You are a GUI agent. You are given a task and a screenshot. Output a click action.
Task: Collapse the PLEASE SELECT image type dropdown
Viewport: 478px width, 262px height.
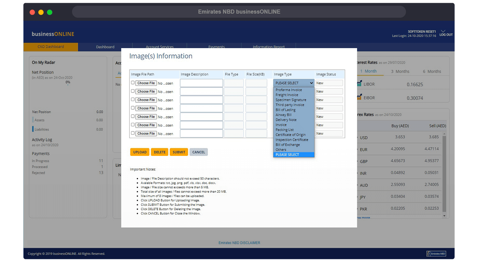(x=294, y=83)
